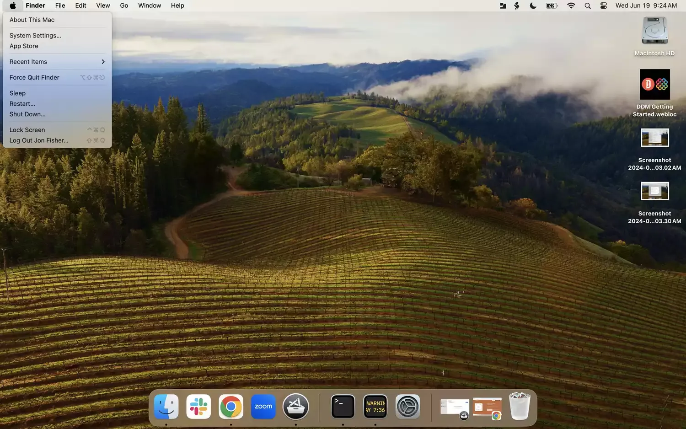Open Finder from the Dock
Image resolution: width=686 pixels, height=429 pixels.
166,406
